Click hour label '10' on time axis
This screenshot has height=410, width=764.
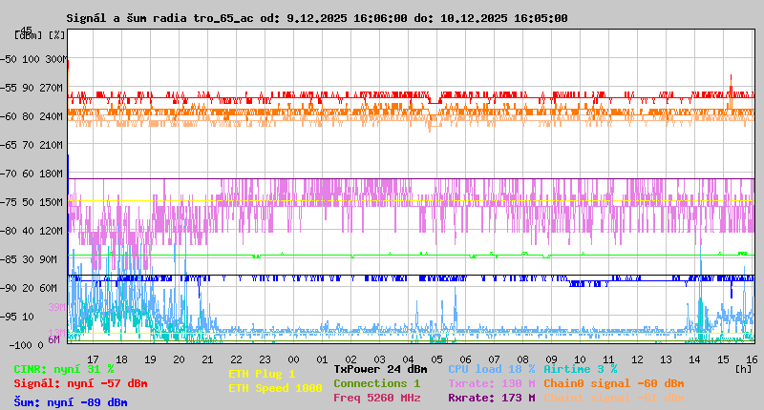[581, 359]
